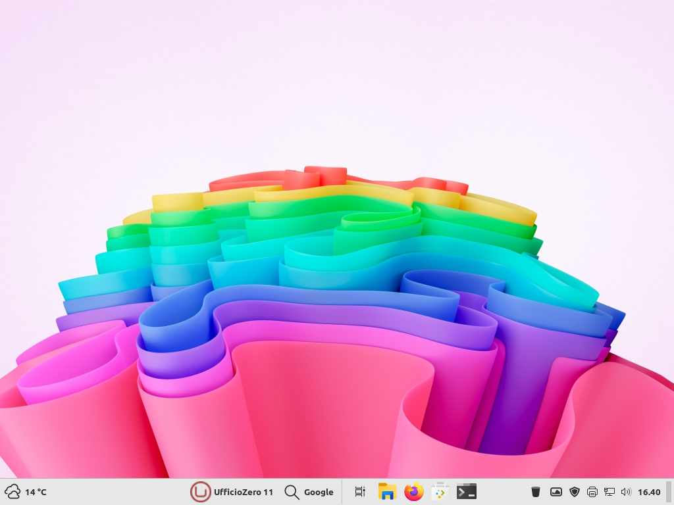Click the magnifying glass search icon
The width and height of the screenshot is (674, 505).
pyautogui.click(x=292, y=492)
